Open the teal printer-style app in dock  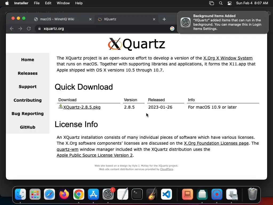pos(202,194)
